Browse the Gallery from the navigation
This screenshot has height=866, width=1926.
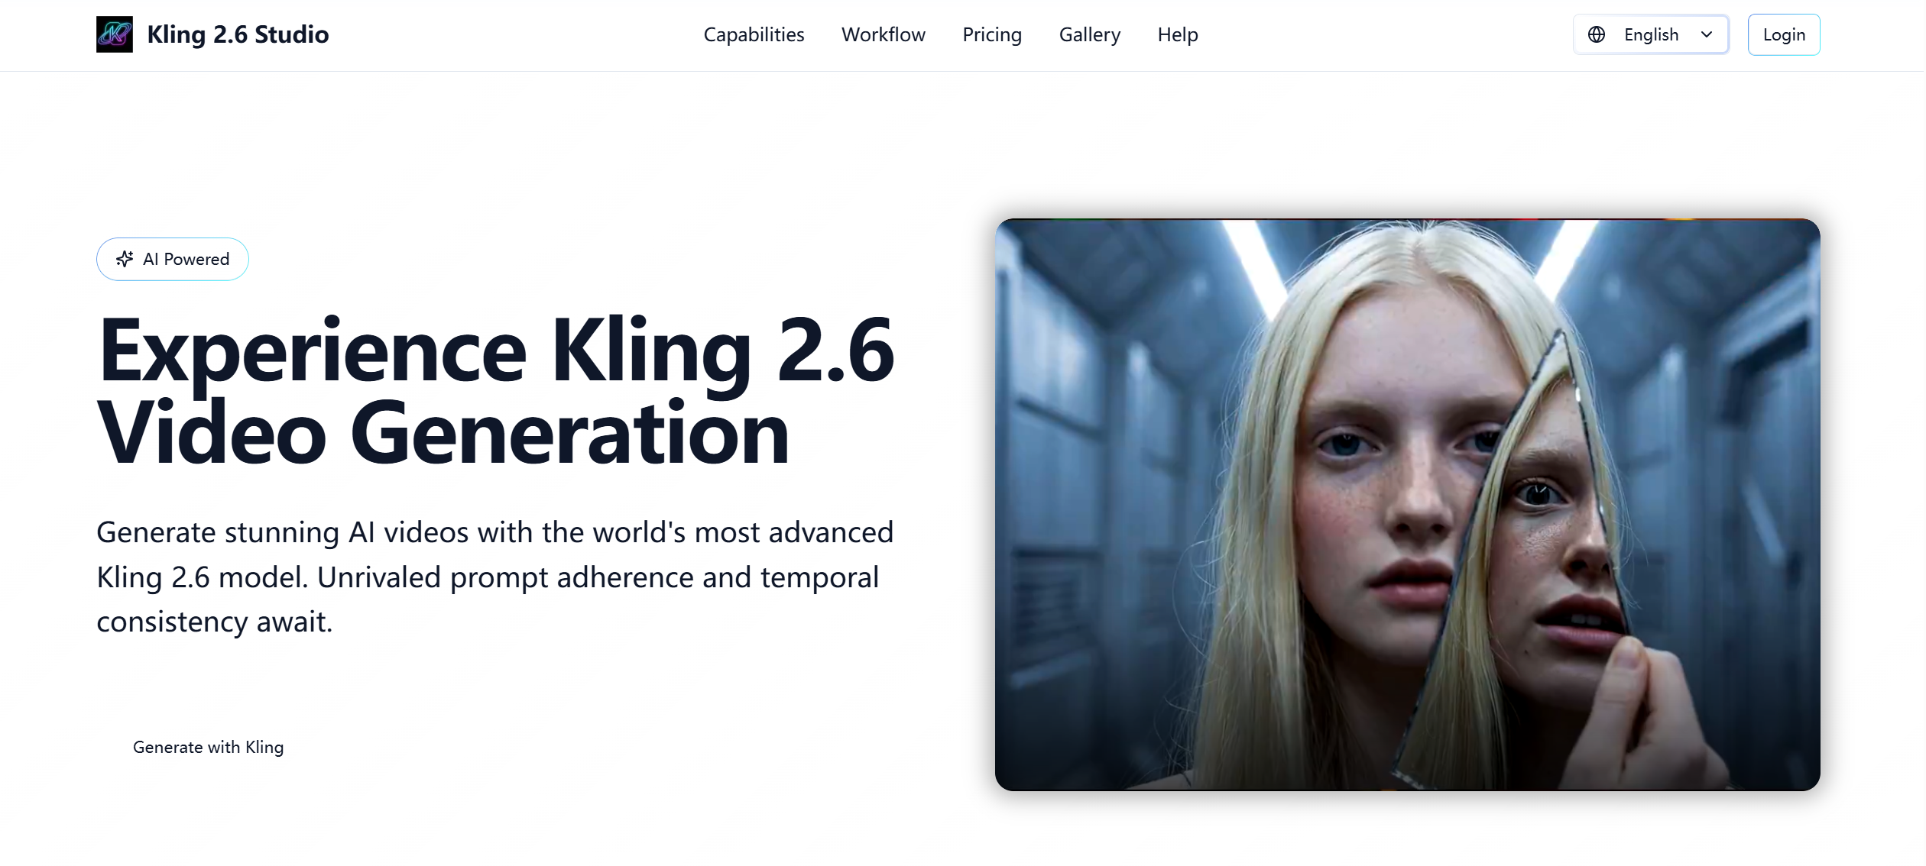[x=1090, y=34]
